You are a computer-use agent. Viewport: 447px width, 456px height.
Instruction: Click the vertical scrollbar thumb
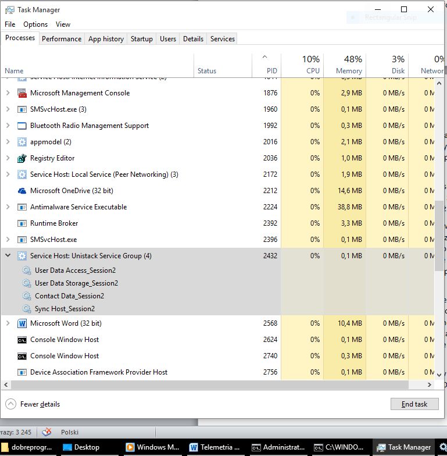(439, 236)
